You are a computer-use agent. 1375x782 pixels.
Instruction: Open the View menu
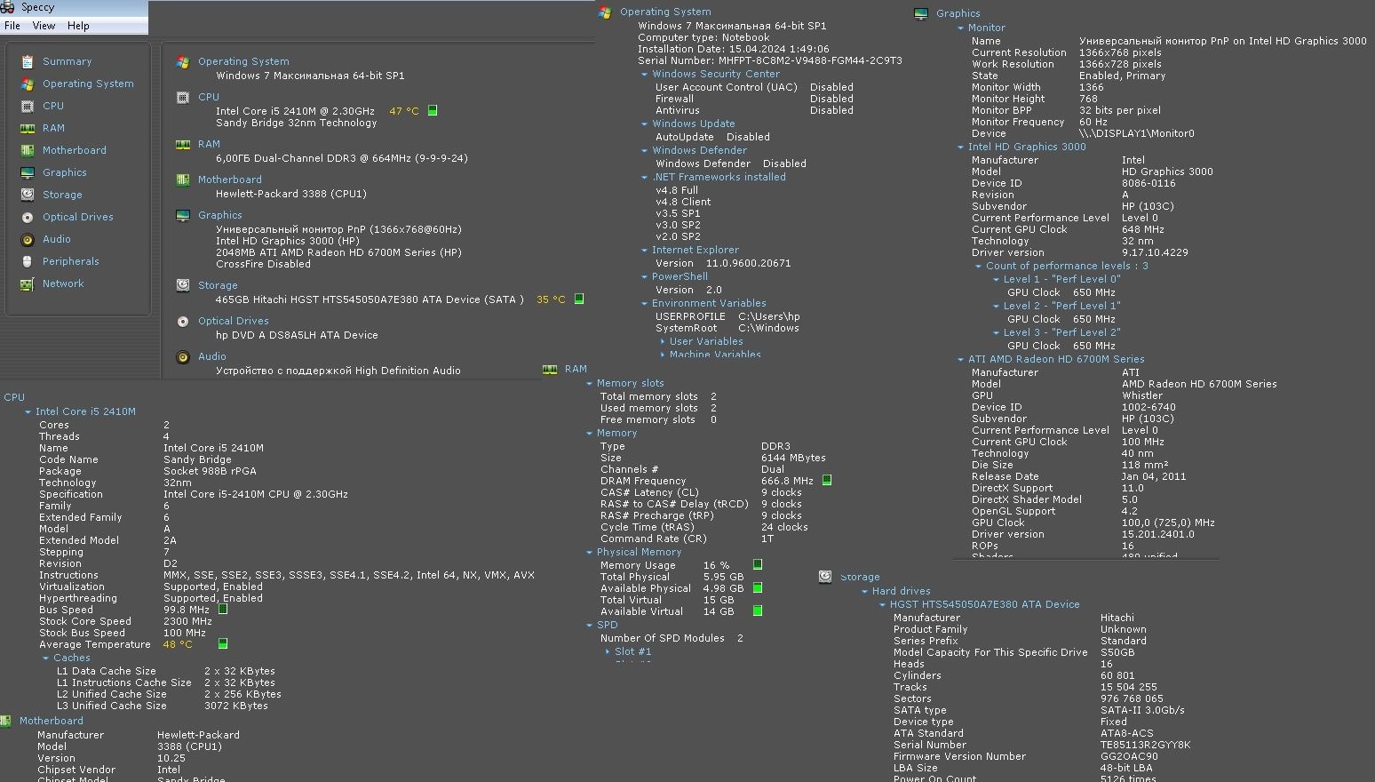pyautogui.click(x=44, y=26)
